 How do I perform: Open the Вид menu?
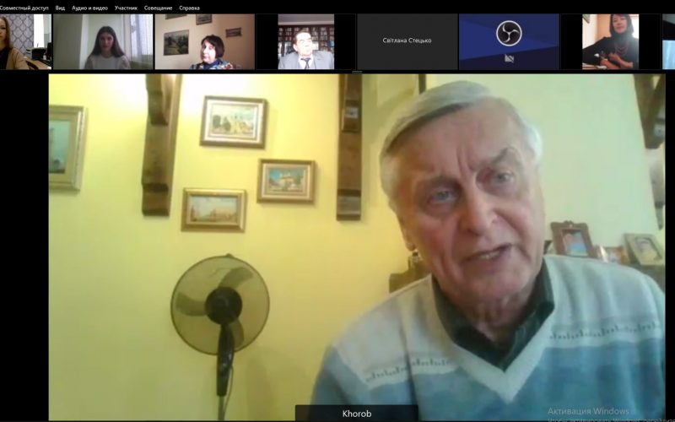(60, 8)
